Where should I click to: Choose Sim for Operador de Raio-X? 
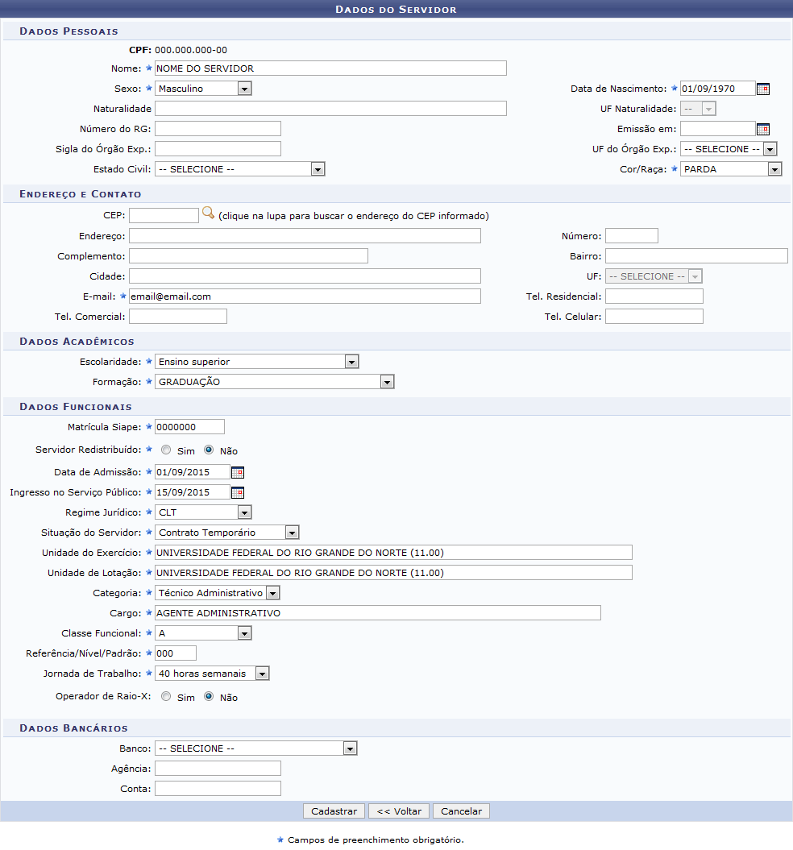(x=166, y=697)
